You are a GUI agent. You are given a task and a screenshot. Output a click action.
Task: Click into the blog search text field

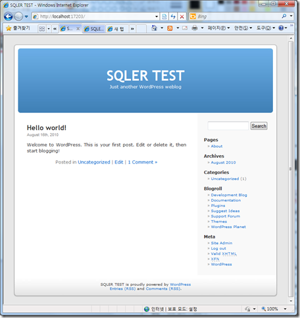pyautogui.click(x=228, y=126)
